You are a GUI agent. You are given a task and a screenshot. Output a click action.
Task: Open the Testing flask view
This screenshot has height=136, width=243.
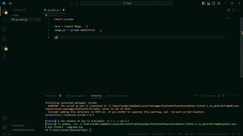[x=5, y=57]
